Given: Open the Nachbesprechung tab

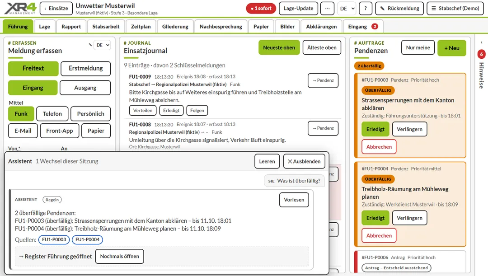Looking at the screenshot, I should [221, 27].
